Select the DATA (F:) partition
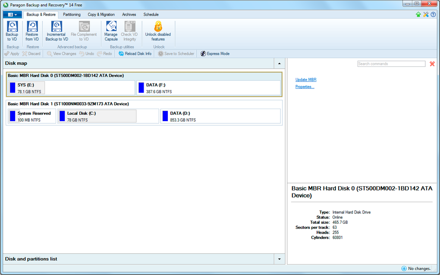This screenshot has height=275, width=440. 208,88
